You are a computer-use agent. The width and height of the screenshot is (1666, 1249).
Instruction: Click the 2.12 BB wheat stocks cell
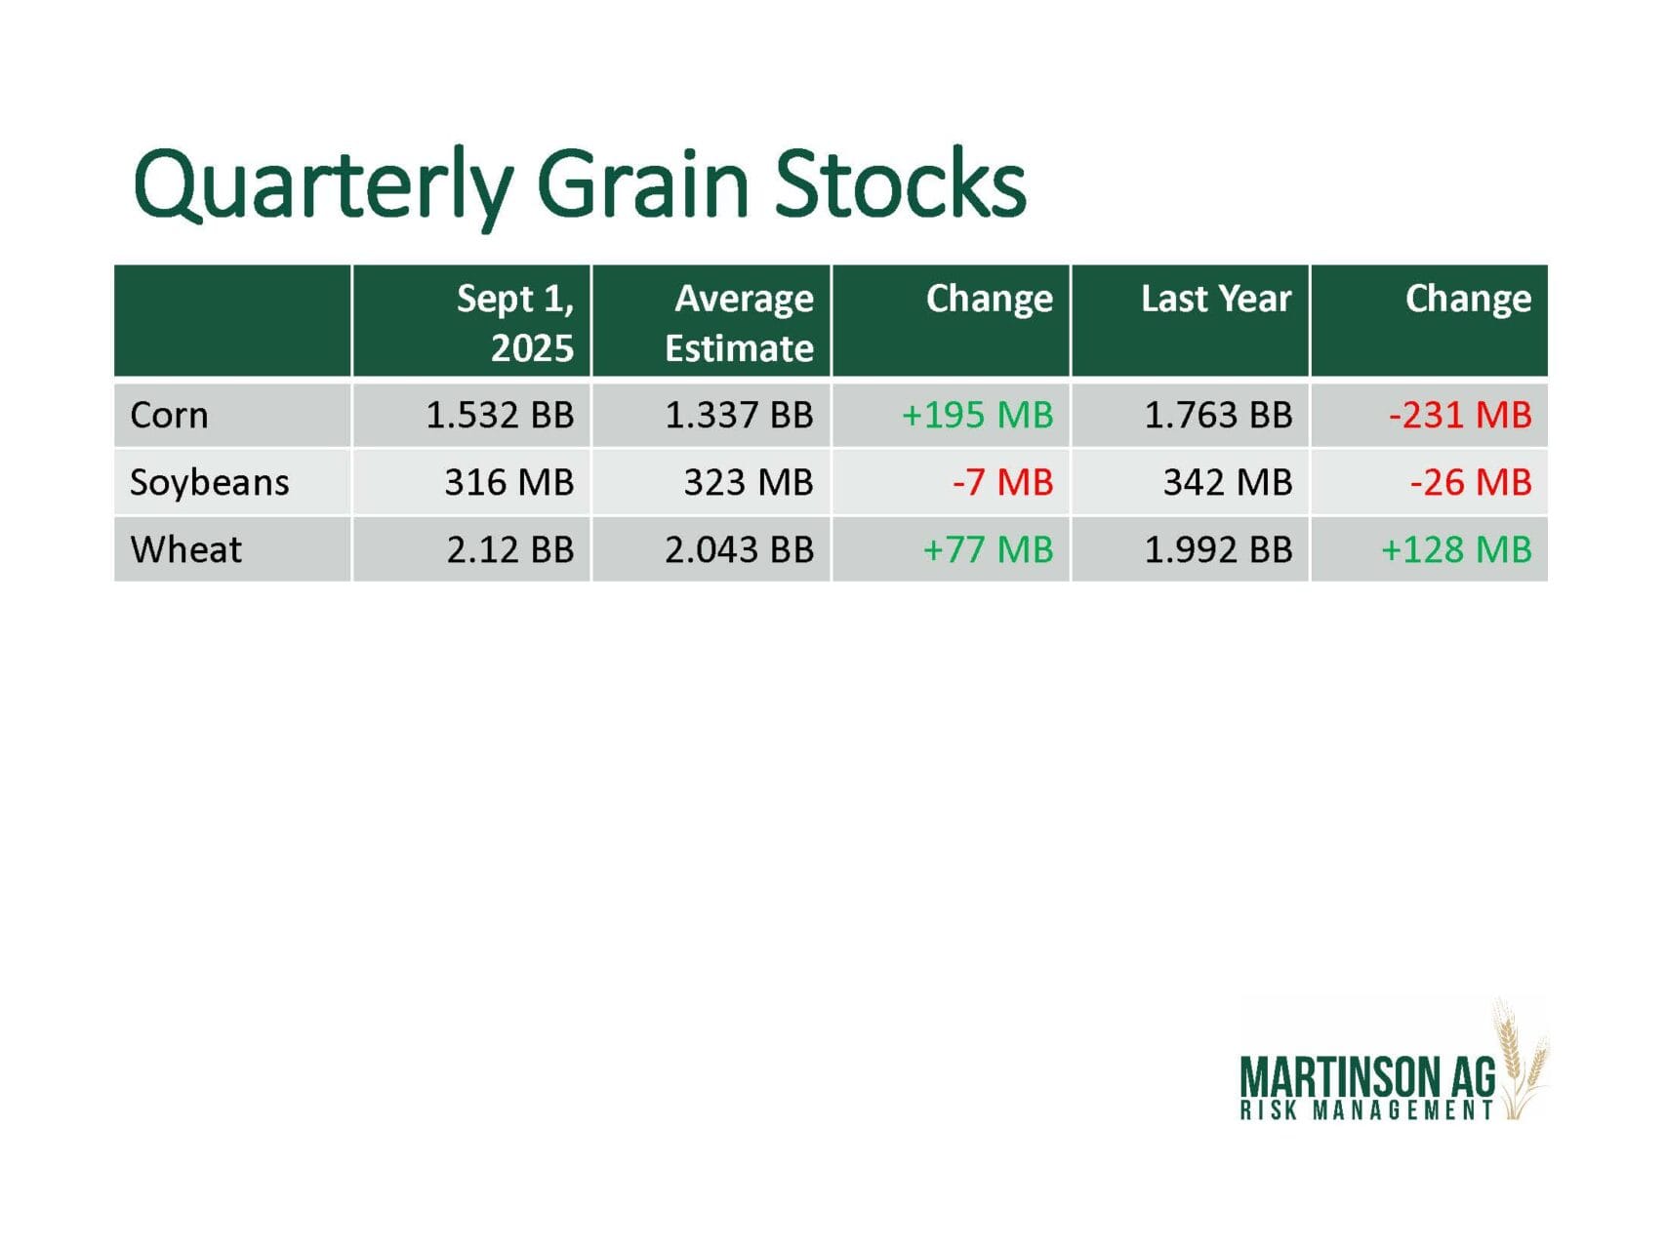coord(509,550)
